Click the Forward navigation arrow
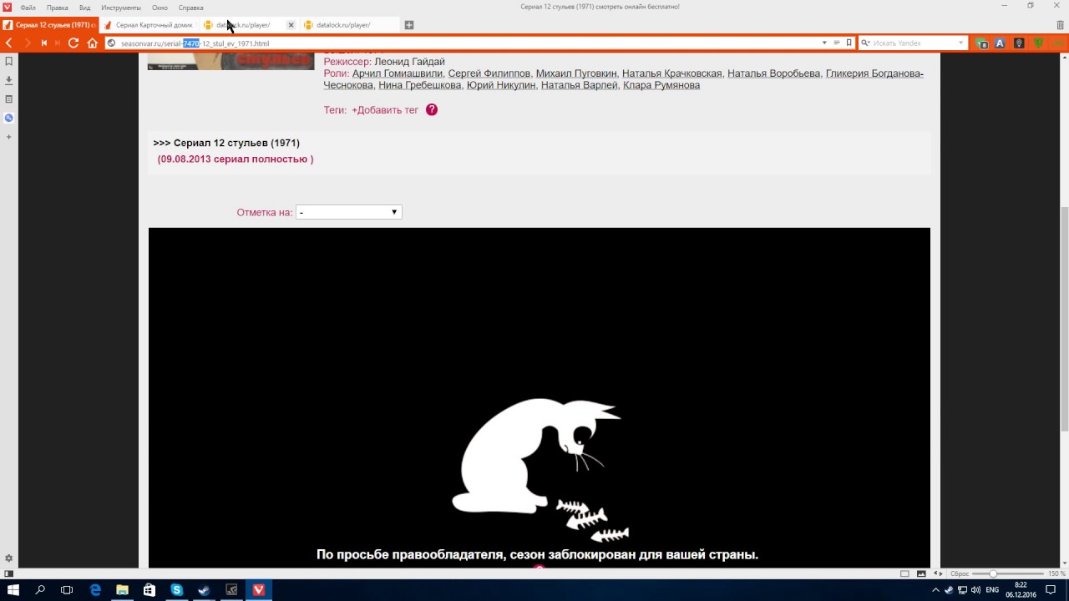Image resolution: width=1069 pixels, height=601 pixels. coord(27,43)
